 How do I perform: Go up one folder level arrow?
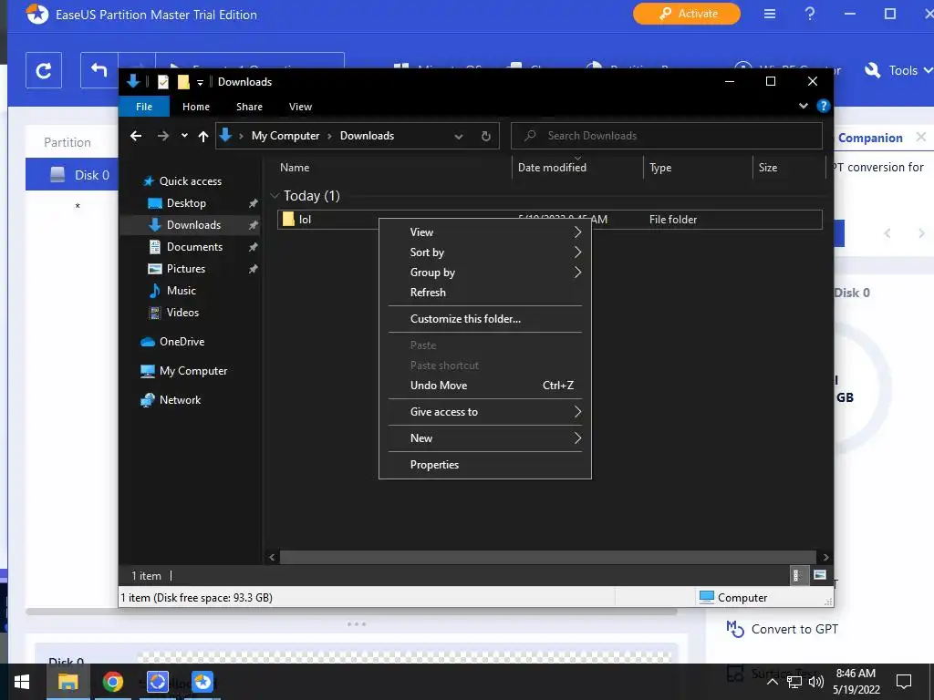203,137
